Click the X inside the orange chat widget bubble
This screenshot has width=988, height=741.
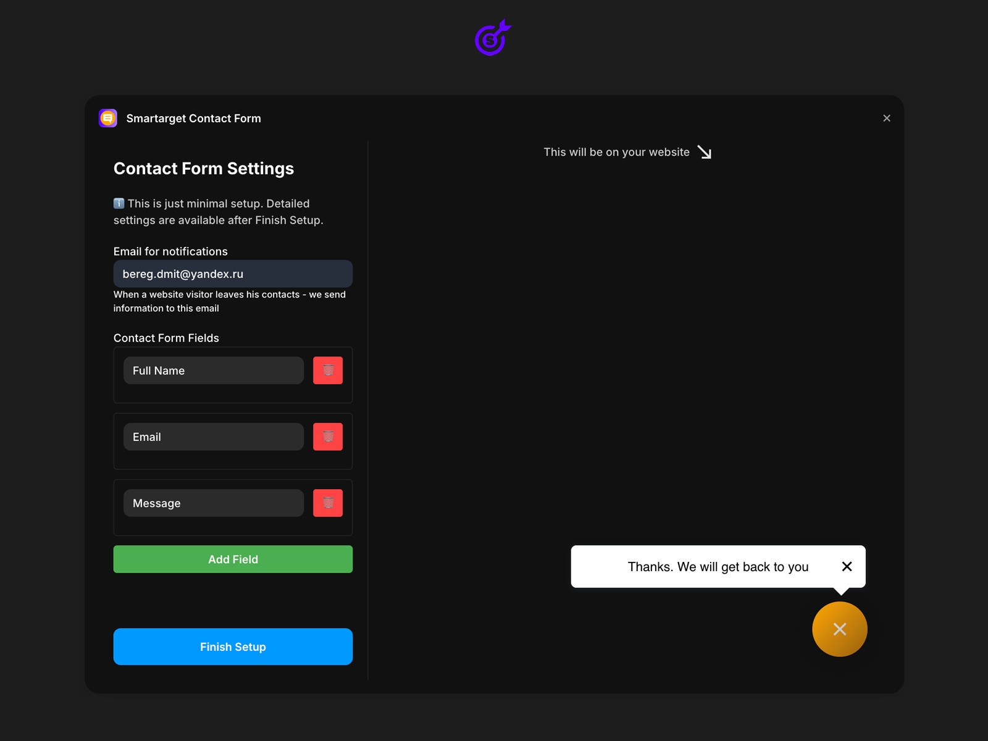(840, 629)
